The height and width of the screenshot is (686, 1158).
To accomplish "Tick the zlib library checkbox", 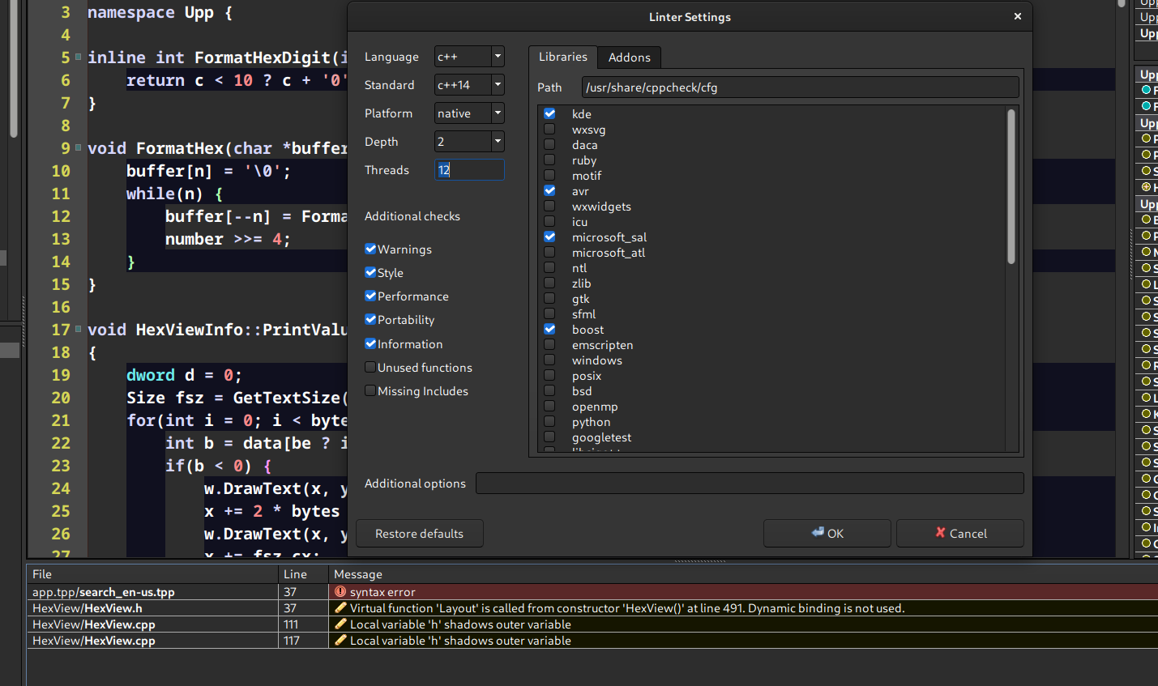I will [x=549, y=283].
